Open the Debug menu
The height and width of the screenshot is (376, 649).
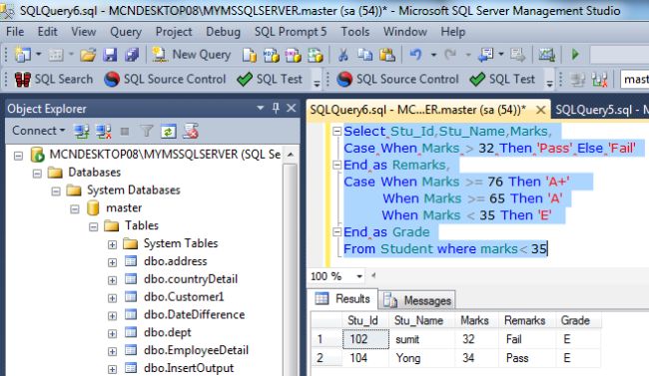point(223,32)
